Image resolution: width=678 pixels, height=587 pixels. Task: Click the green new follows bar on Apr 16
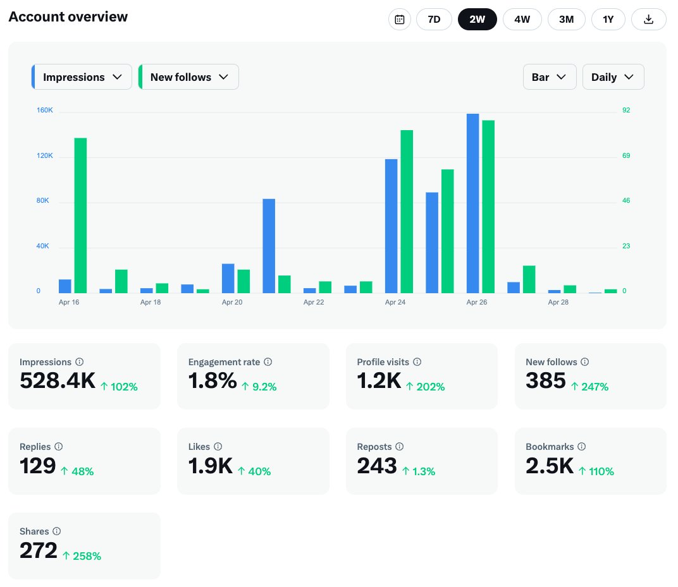coord(80,215)
